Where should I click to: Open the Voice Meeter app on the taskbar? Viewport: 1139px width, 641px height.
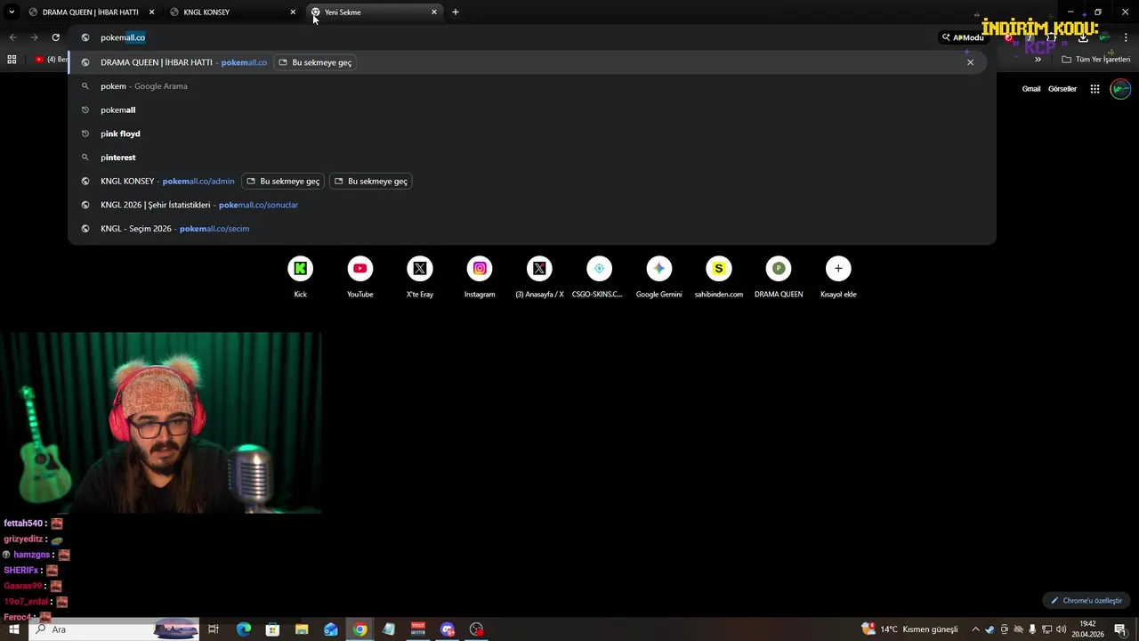click(418, 629)
